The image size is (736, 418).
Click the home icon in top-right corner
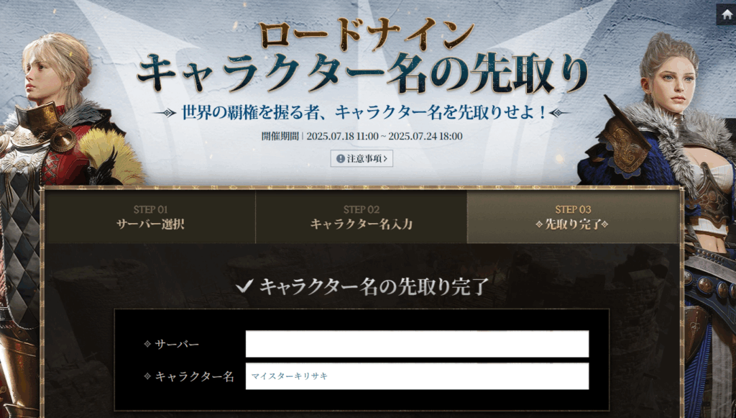tap(726, 14)
